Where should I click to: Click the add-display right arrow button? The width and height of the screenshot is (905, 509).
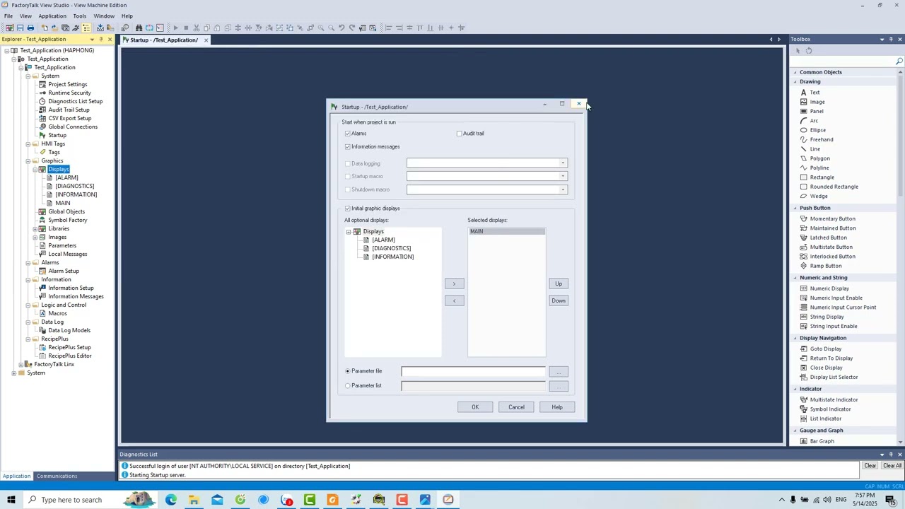tap(455, 283)
